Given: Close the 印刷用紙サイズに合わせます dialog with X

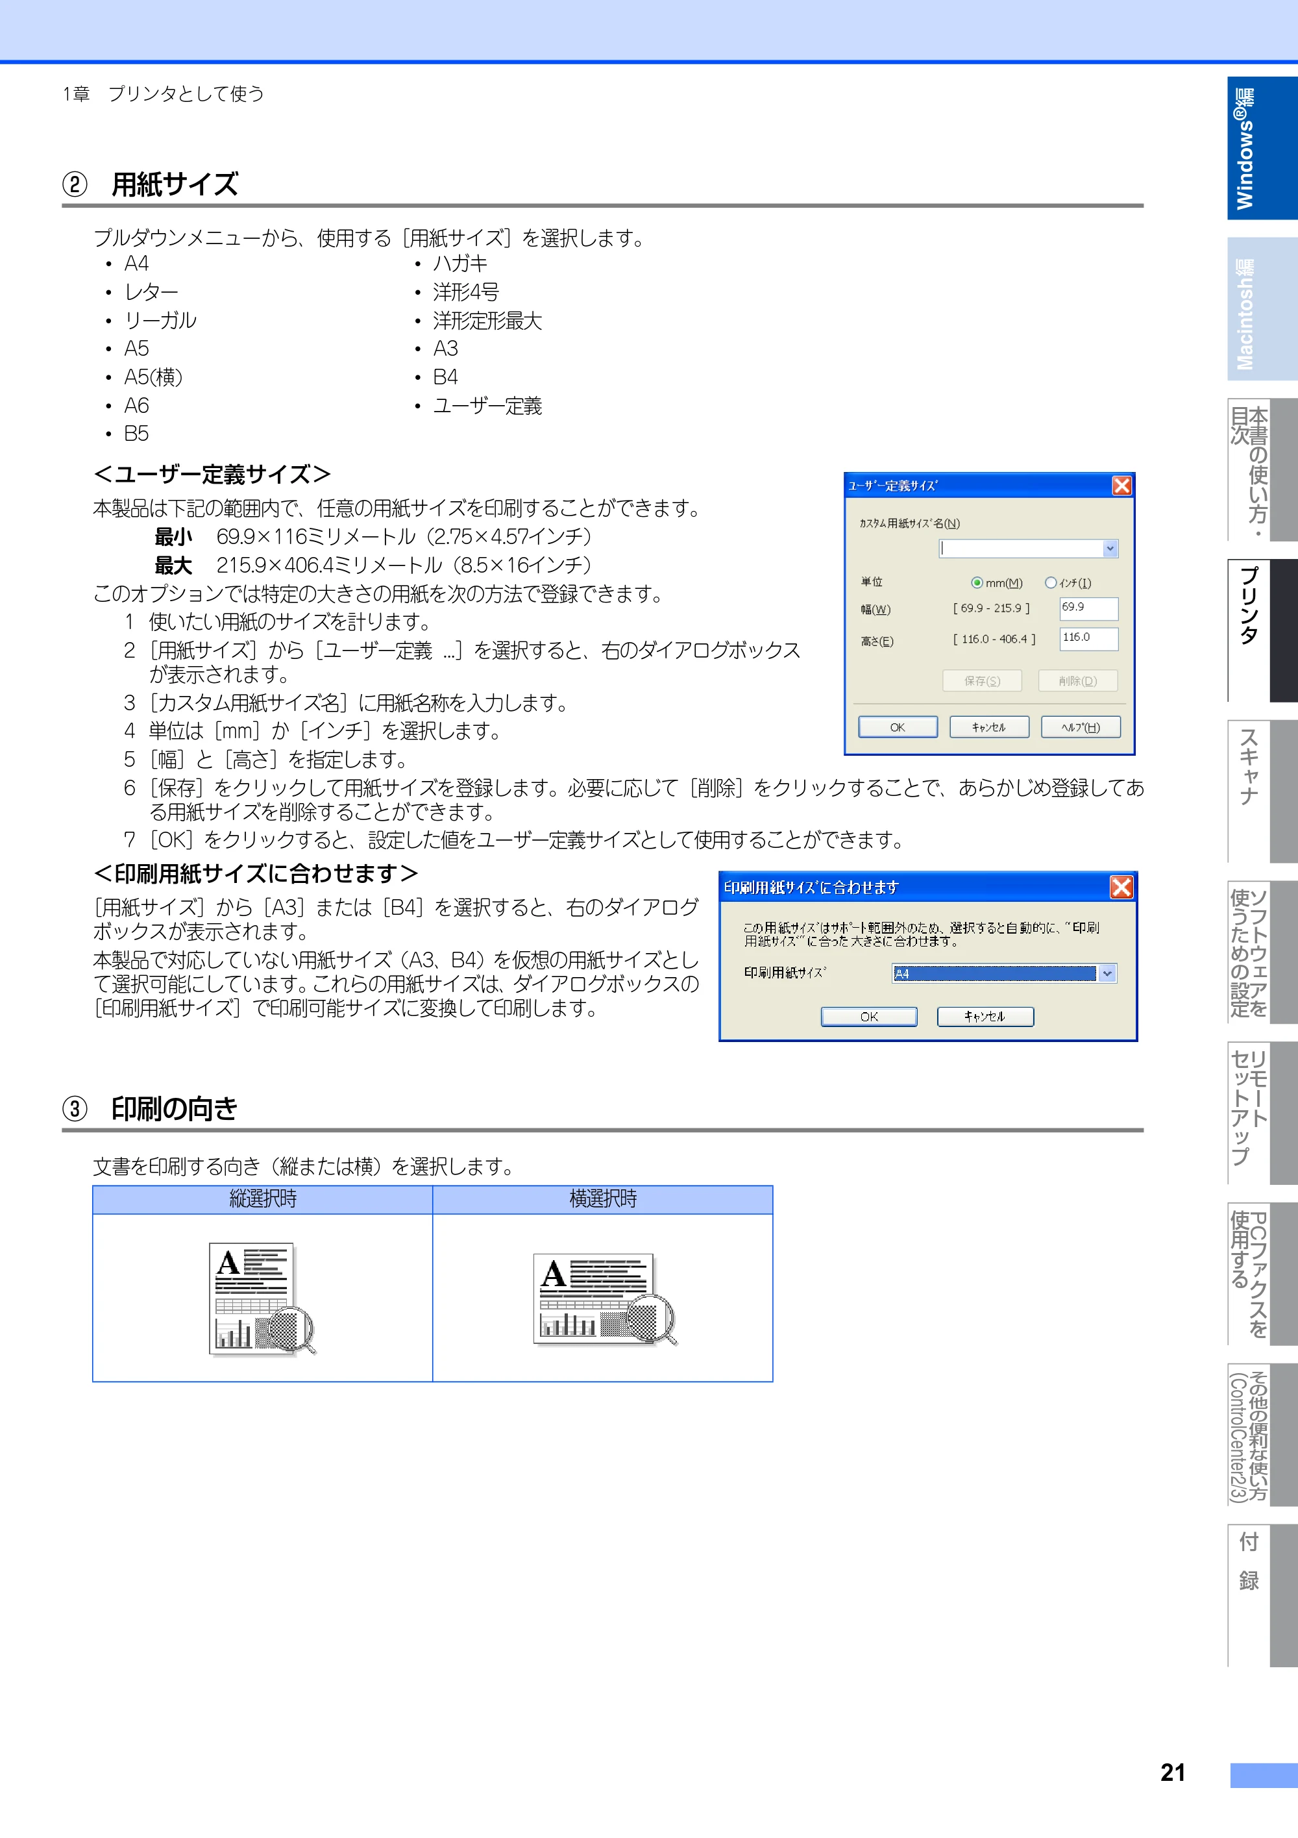Looking at the screenshot, I should point(1121,887).
